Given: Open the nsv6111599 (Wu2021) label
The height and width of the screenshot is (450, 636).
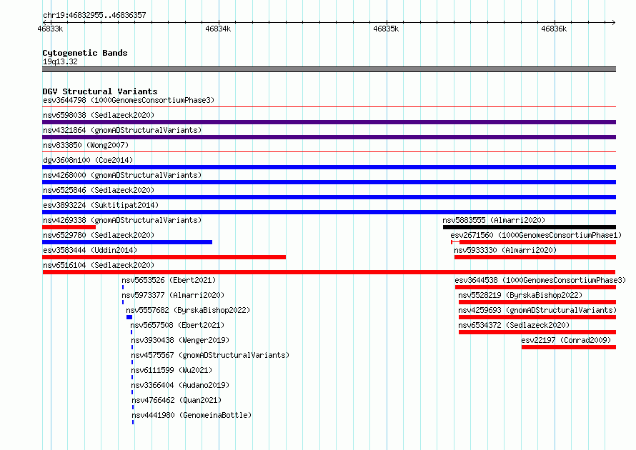Looking at the screenshot, I should (x=172, y=370).
